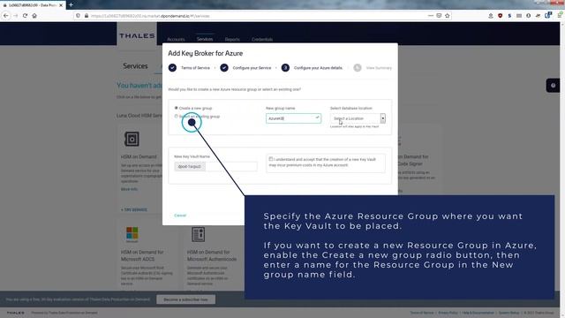Image resolution: width=565 pixels, height=318 pixels.
Task: Click the padlock site info icon
Action: [x=87, y=16]
